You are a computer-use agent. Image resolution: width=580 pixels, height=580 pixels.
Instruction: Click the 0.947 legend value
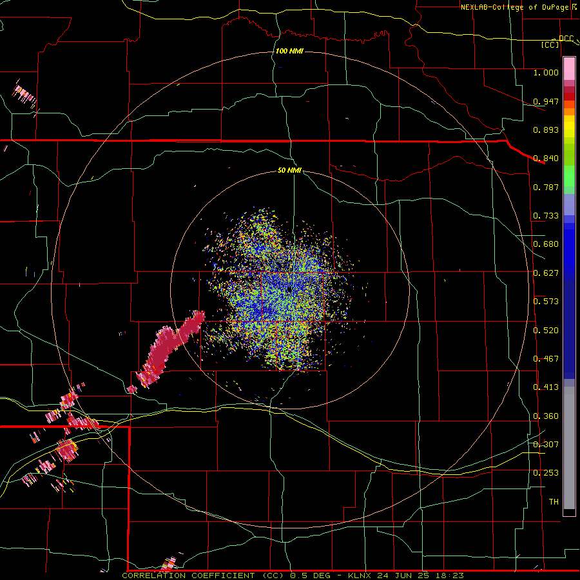click(546, 101)
